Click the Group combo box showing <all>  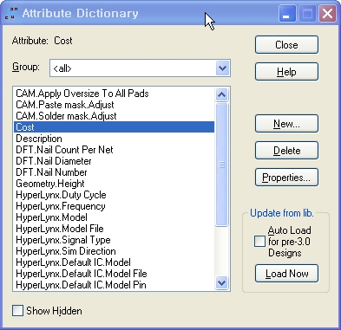click(x=140, y=68)
